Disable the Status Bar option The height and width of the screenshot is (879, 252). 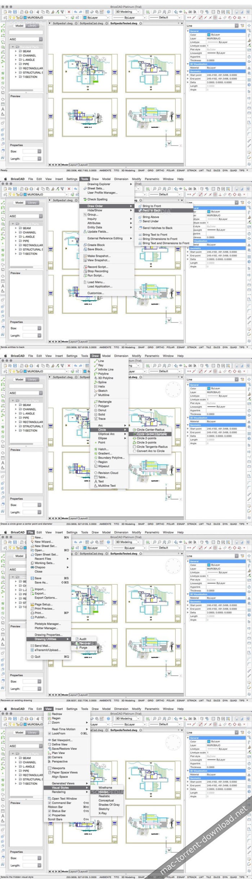click(x=50, y=811)
